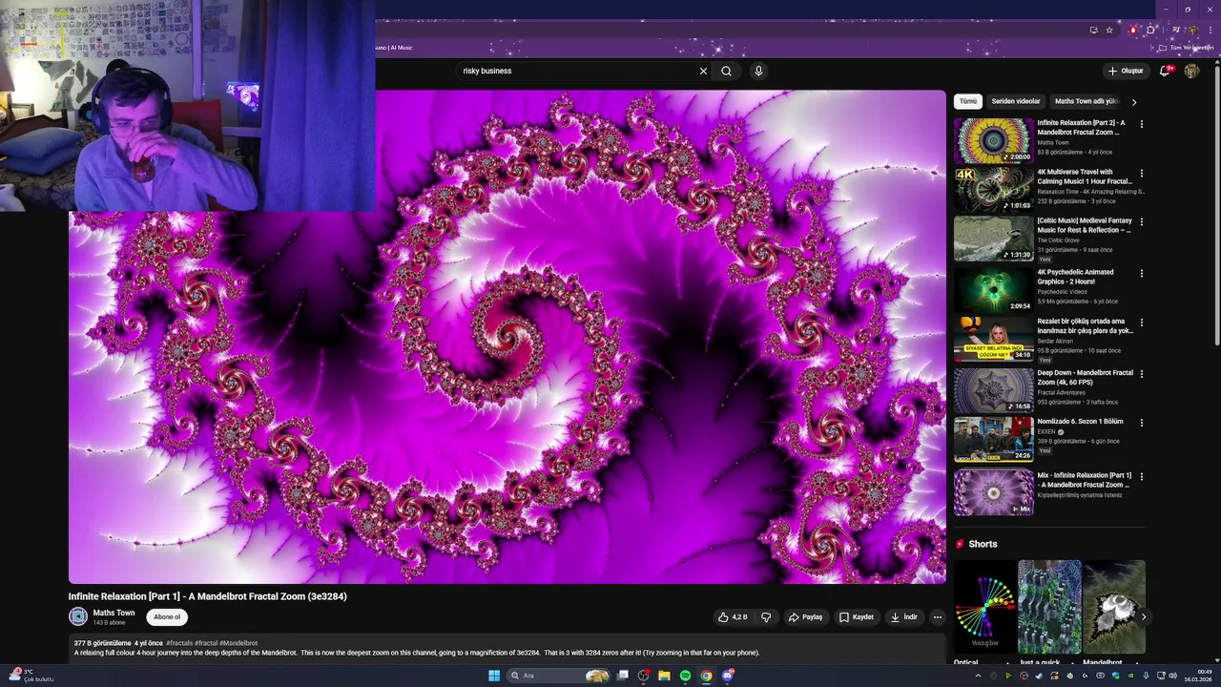Start voice search with the microphone icon
The image size is (1221, 687).
click(758, 71)
